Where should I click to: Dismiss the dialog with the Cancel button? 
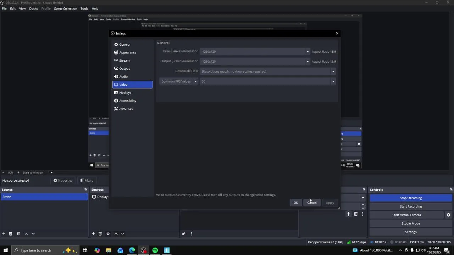click(x=312, y=203)
